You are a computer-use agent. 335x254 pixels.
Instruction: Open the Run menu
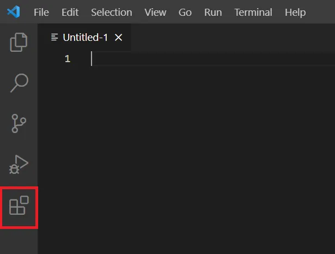(213, 12)
